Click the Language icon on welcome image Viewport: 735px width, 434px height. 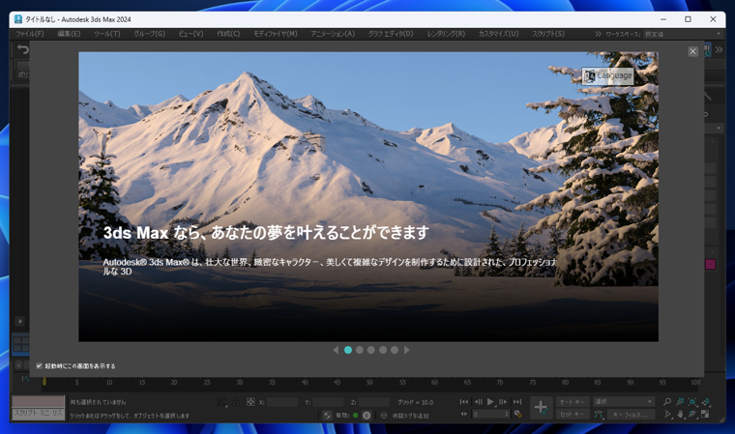point(590,76)
